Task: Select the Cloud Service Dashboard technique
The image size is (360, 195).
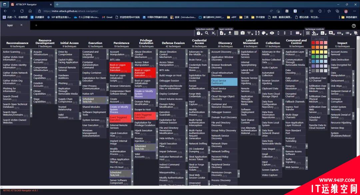Action: tap(224, 82)
